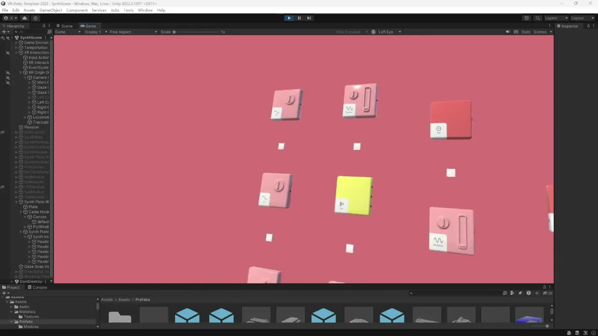Toggle the frame debugger bug icon

click(x=373, y=32)
